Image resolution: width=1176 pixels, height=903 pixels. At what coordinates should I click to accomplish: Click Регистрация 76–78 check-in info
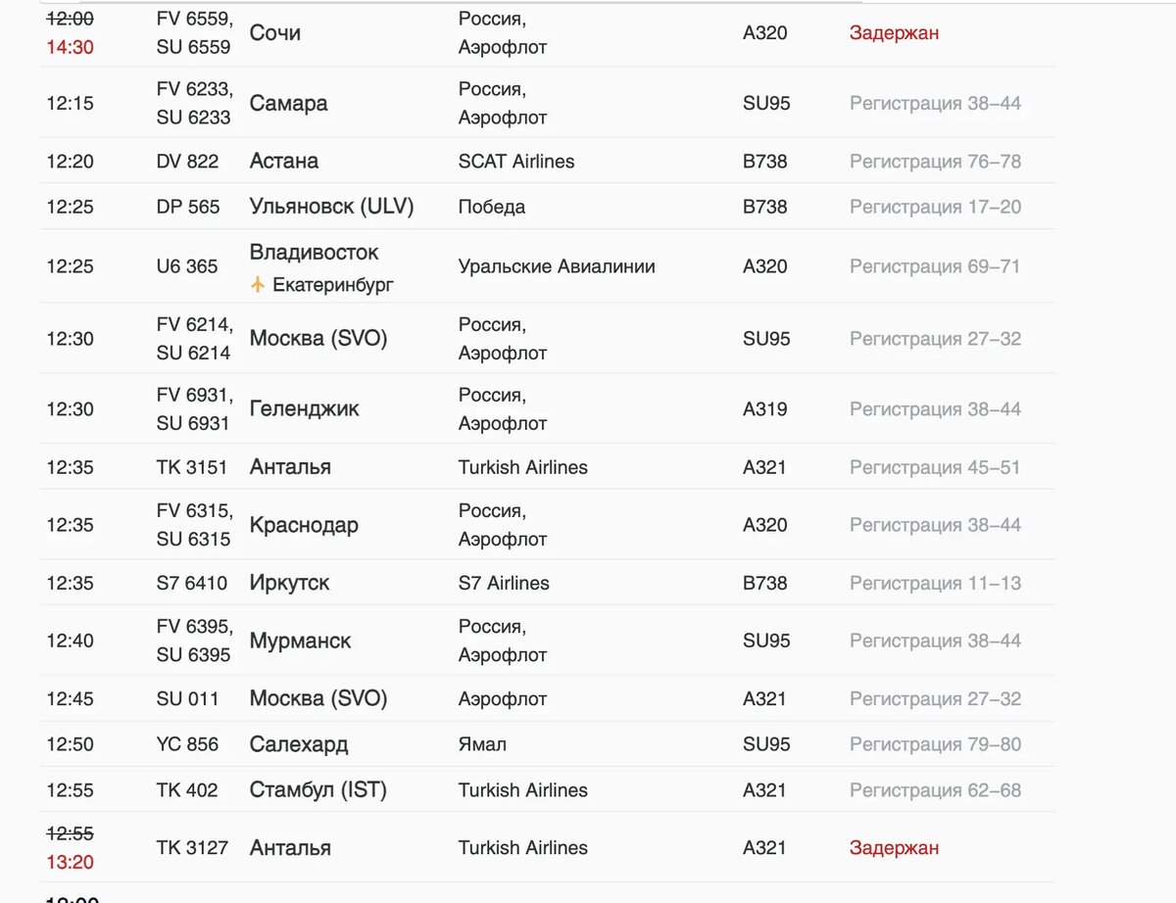click(935, 161)
